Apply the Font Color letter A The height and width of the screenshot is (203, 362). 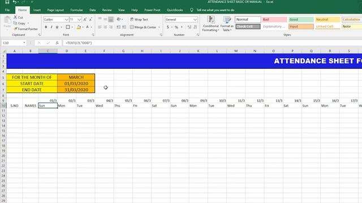[87, 27]
